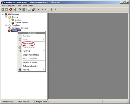Viewport: 130px width, 104px height.
Task: Click the green confirm checkmark toolbar icon
Action: pyautogui.click(x=3, y=9)
